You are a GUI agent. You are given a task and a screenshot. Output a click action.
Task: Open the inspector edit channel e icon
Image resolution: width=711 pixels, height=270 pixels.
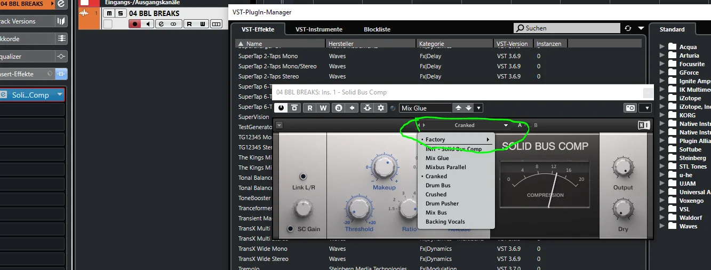(61, 4)
